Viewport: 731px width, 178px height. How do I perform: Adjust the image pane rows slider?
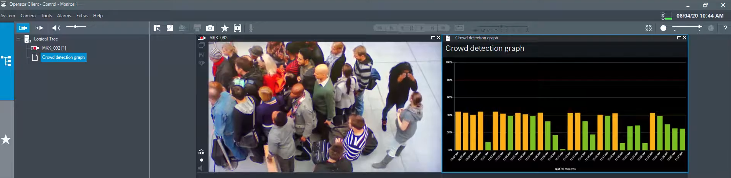click(x=687, y=28)
